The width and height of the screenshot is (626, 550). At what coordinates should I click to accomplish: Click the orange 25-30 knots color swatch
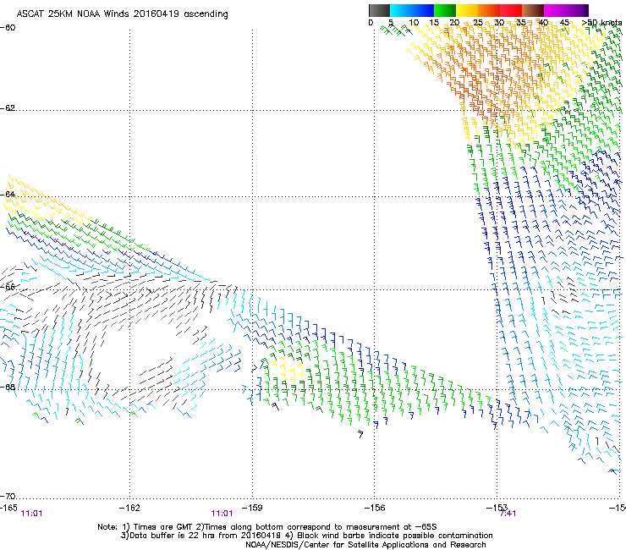pos(489,10)
